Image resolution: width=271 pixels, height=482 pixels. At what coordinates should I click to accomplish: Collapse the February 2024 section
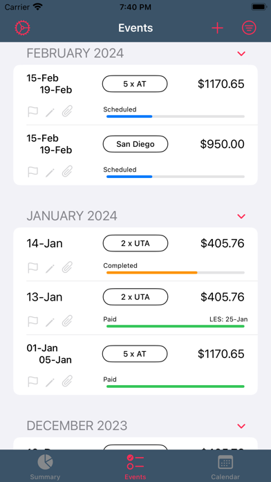click(x=241, y=54)
